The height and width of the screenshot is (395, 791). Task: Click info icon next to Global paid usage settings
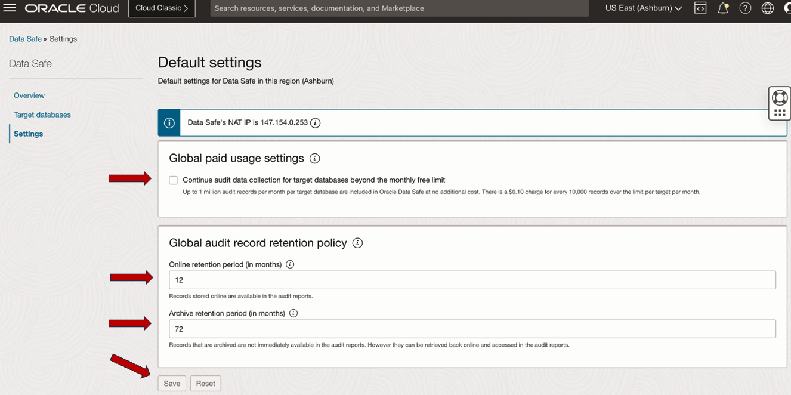pyautogui.click(x=314, y=159)
